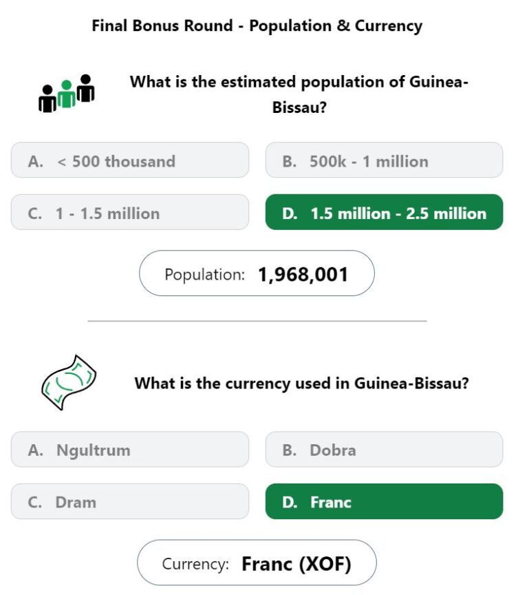Choose the Ngultrum currency answer
Screen dimensions: 516x595
[x=130, y=449]
